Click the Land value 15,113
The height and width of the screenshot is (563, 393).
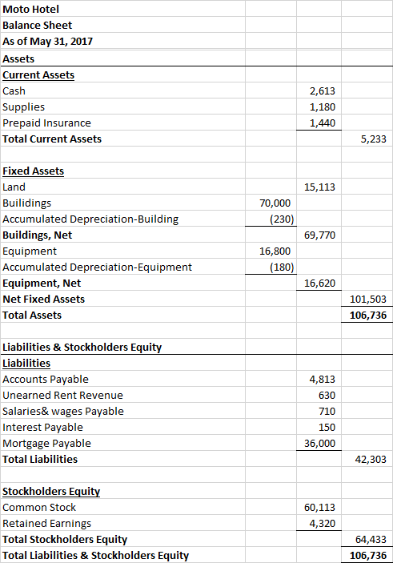click(319, 187)
